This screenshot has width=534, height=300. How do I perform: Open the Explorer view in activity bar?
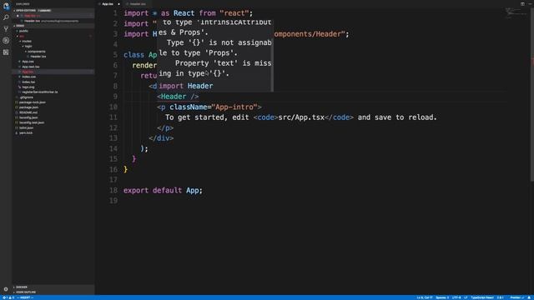click(6, 6)
